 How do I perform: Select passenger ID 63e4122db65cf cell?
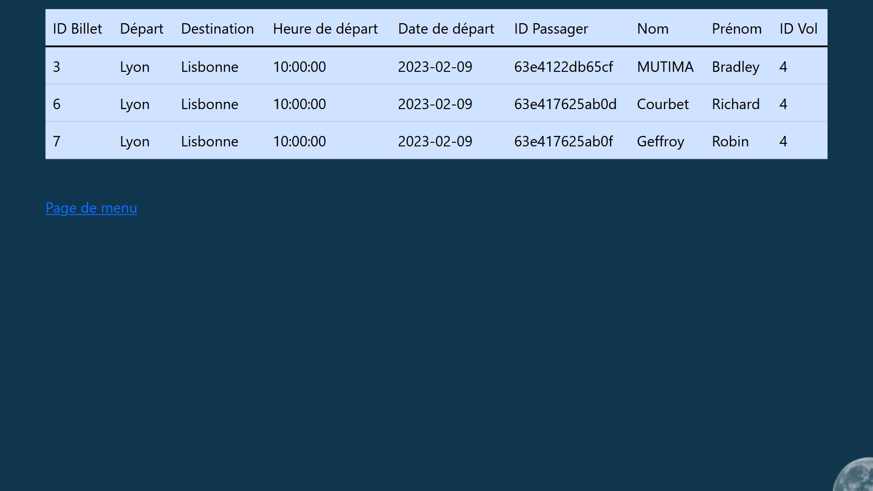pyautogui.click(x=563, y=67)
